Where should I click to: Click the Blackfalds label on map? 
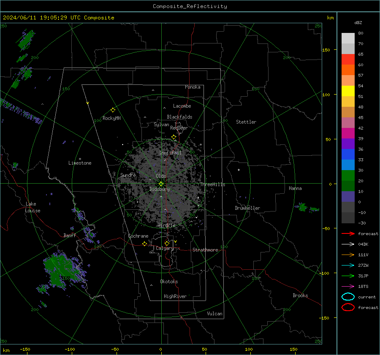click(179, 117)
